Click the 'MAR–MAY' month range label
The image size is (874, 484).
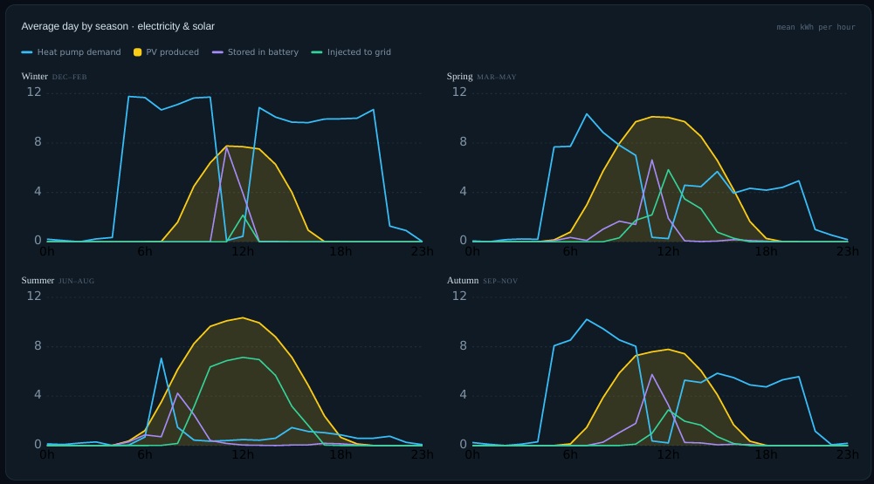pyautogui.click(x=497, y=77)
